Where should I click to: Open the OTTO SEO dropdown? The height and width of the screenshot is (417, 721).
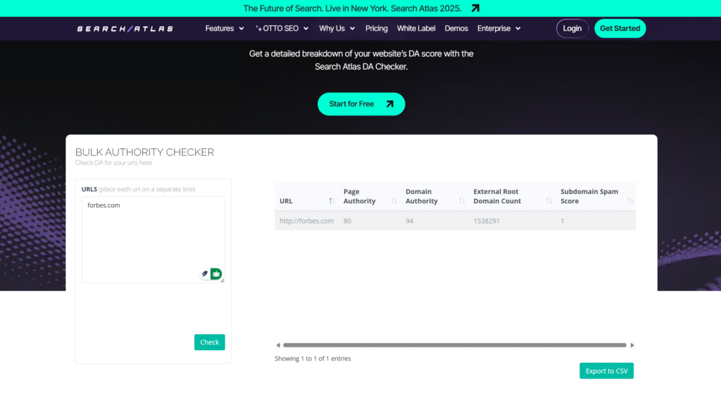282,28
